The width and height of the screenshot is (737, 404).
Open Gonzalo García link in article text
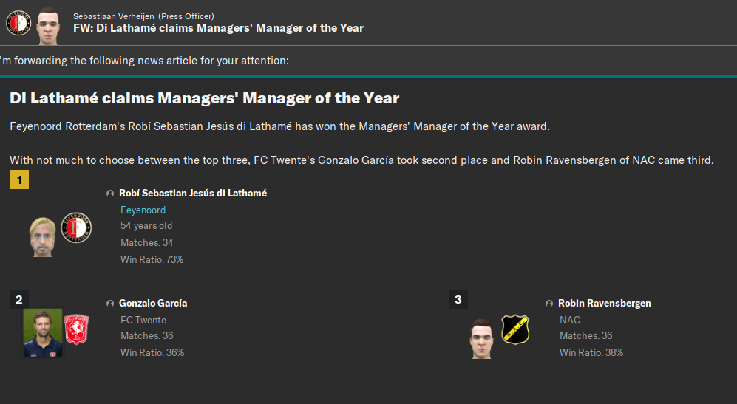(356, 160)
